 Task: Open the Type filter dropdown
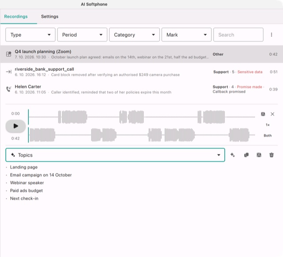pyautogui.click(x=31, y=35)
